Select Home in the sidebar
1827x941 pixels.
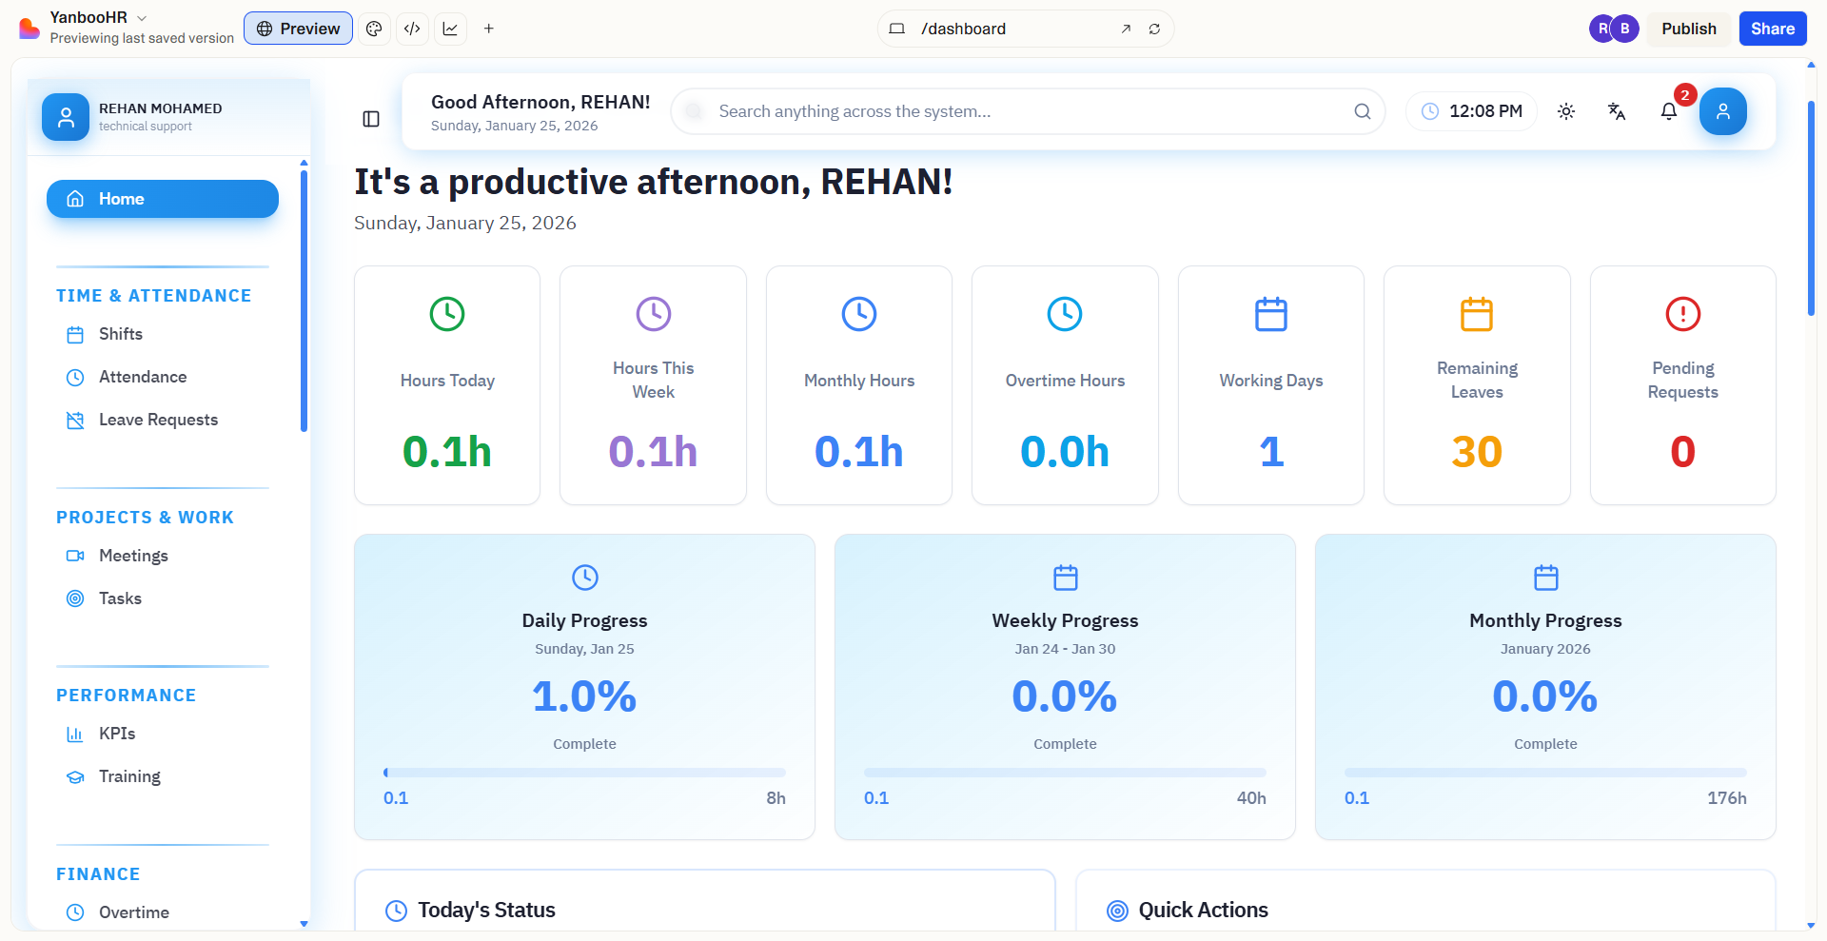coord(163,199)
